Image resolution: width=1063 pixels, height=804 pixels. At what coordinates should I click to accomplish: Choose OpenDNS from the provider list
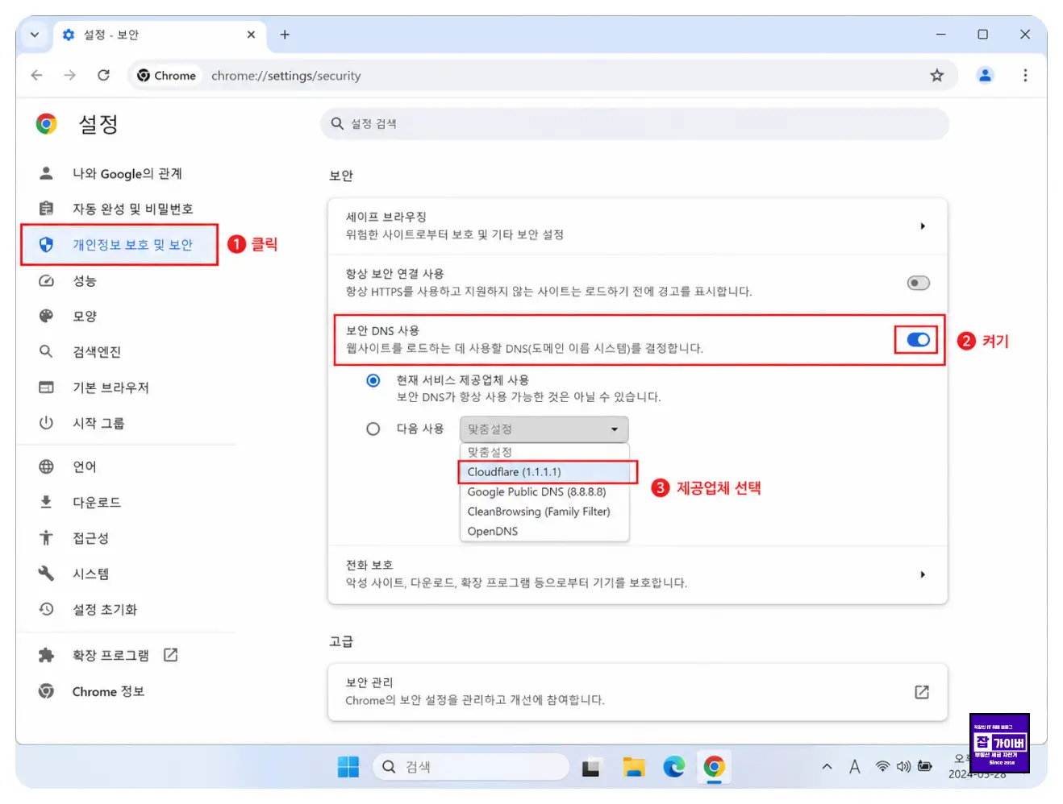click(544, 531)
